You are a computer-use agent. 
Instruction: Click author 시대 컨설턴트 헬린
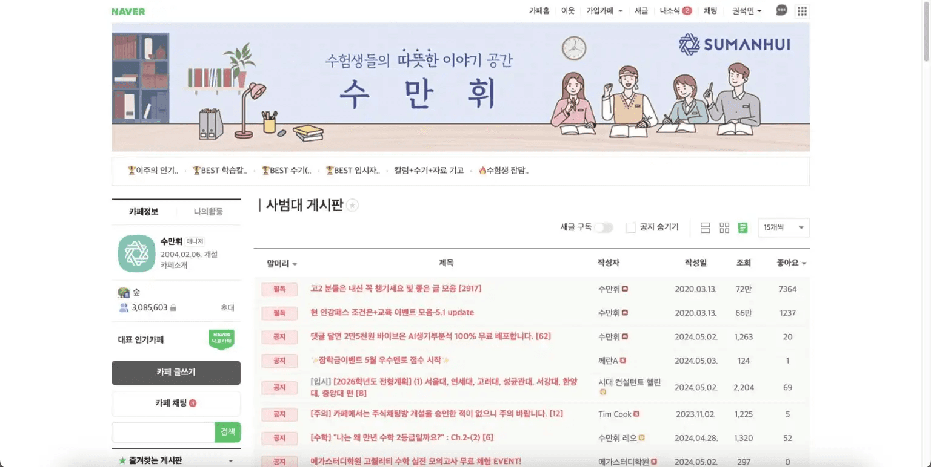pyautogui.click(x=629, y=382)
